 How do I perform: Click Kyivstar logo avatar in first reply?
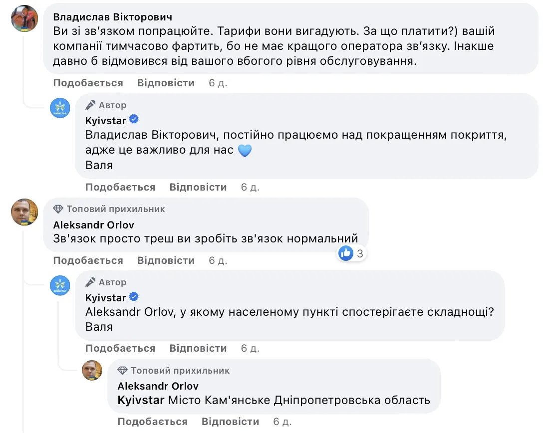[x=60, y=108]
